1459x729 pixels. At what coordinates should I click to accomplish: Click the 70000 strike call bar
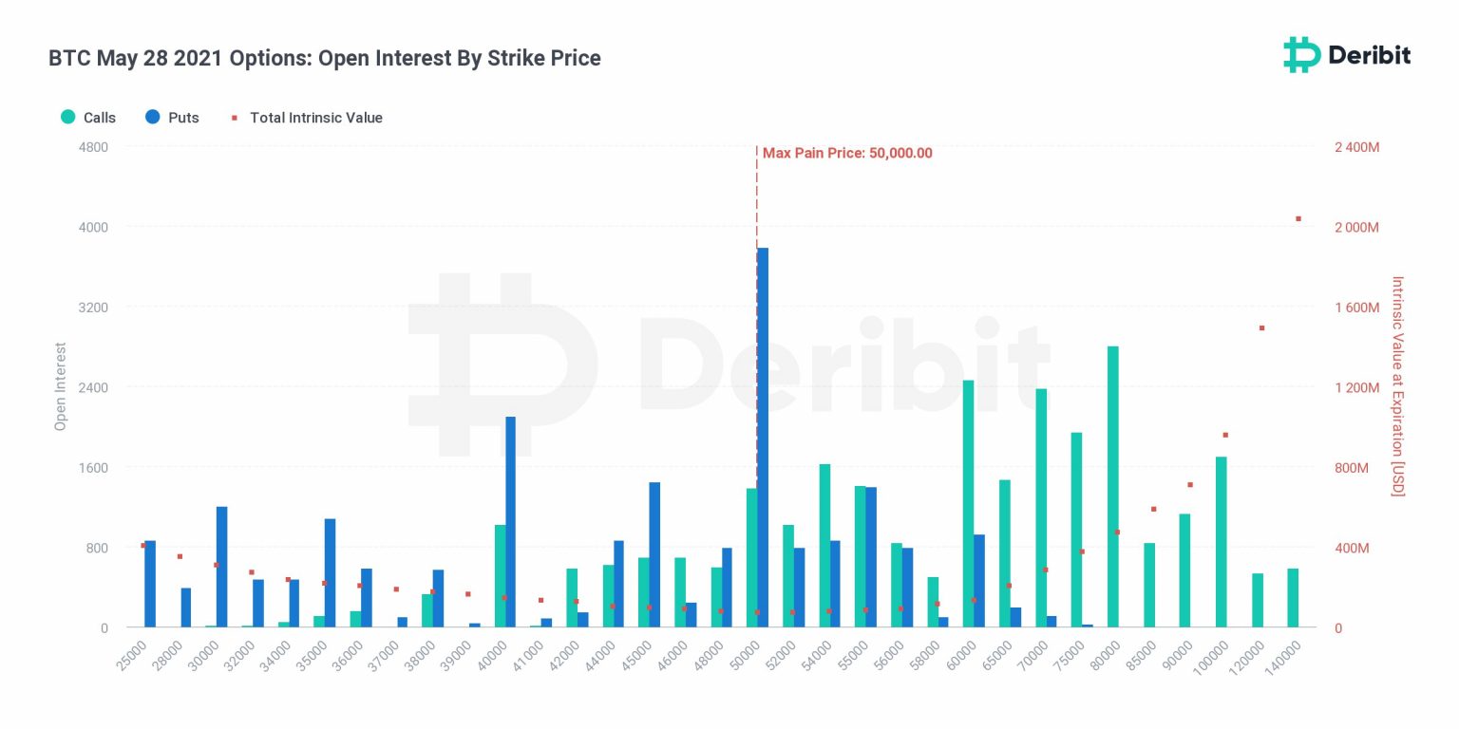pos(1041,509)
